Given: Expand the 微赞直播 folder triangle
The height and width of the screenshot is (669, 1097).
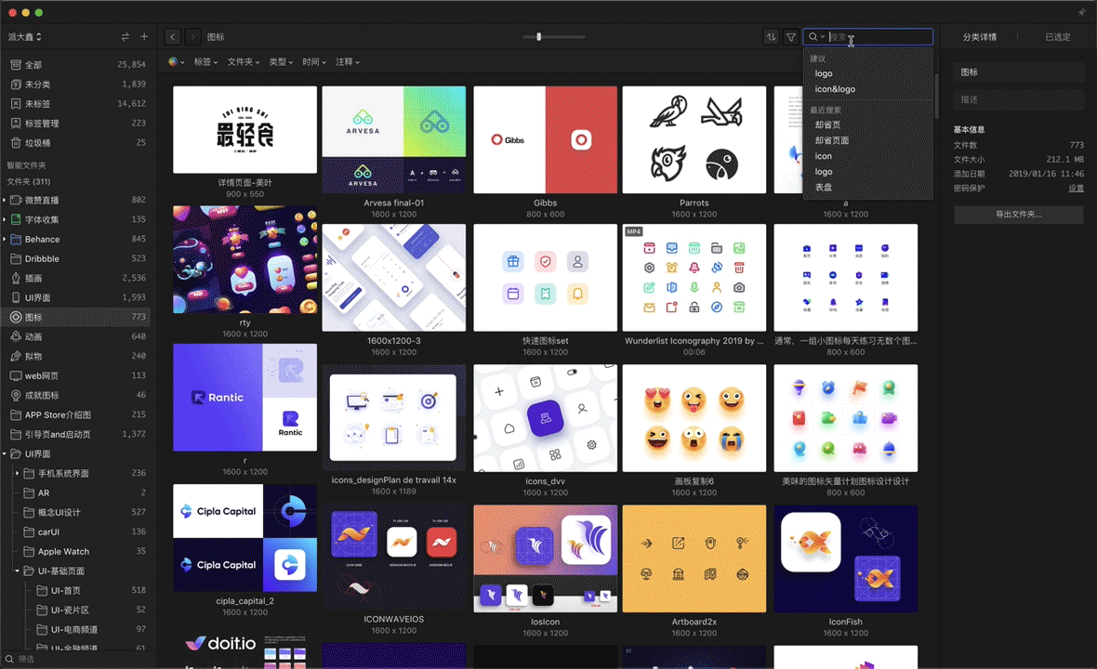Looking at the screenshot, I should pos(5,200).
